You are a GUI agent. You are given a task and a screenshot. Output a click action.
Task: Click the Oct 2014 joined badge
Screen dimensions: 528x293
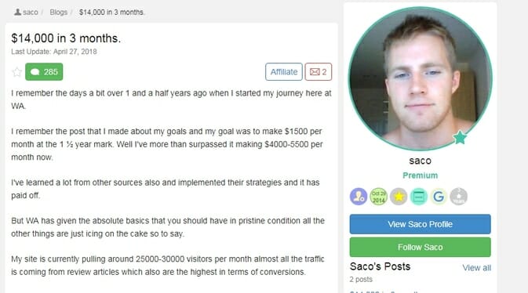[x=378, y=197]
